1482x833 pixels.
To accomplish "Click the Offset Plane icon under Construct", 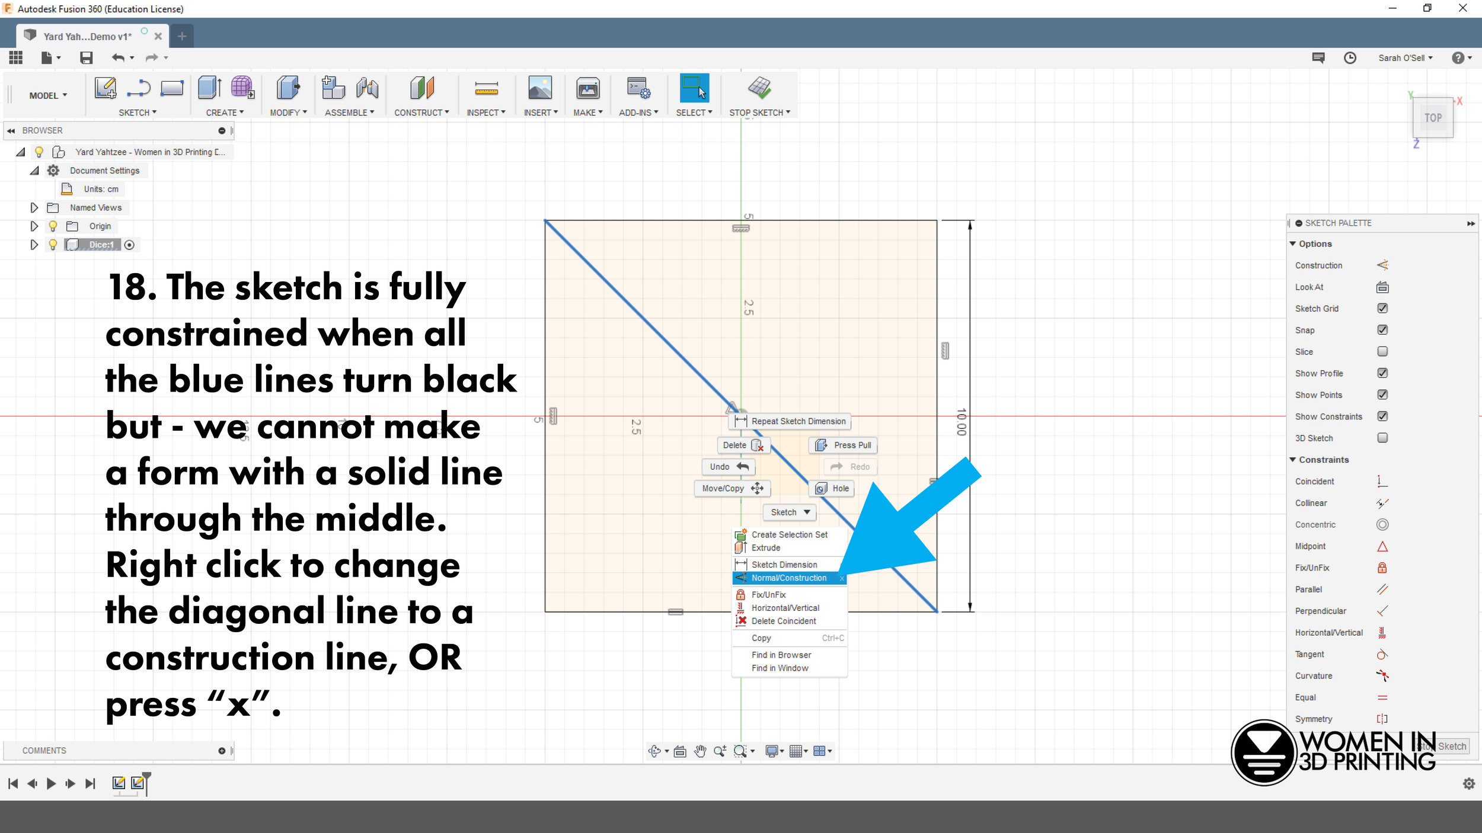I will point(422,88).
